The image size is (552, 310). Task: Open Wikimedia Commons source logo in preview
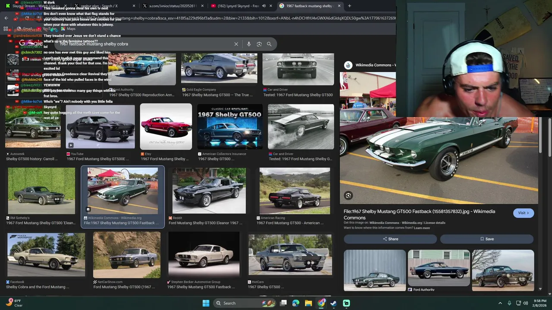[348, 65]
